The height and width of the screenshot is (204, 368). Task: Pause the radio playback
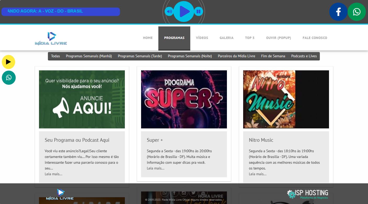(198, 12)
